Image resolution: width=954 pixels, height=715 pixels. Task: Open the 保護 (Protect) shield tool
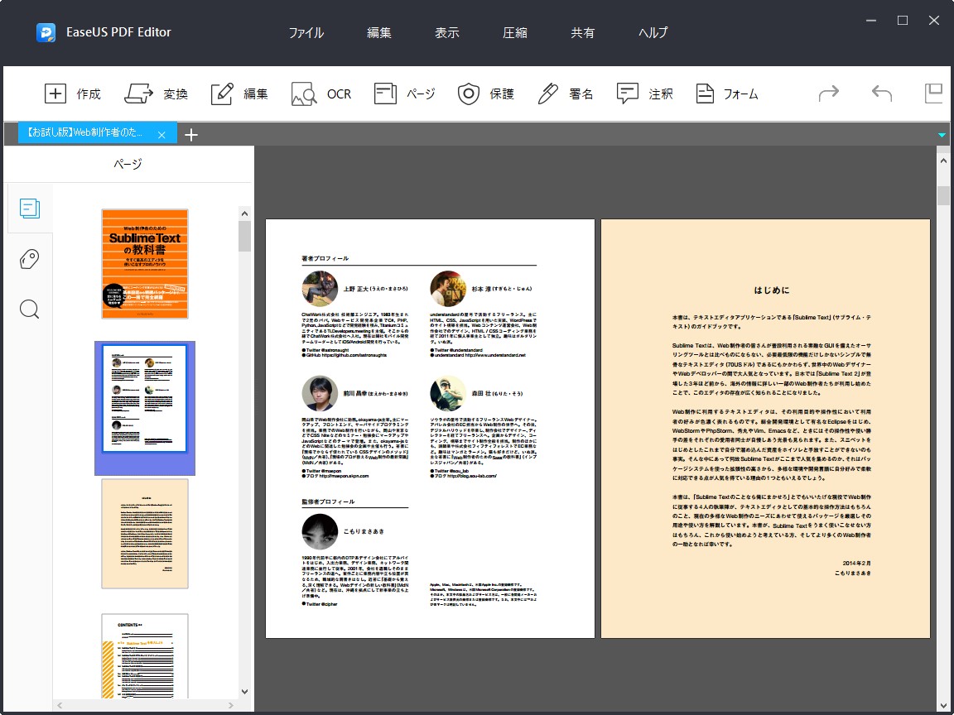tap(485, 94)
